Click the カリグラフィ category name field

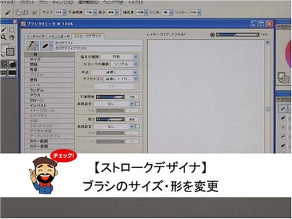click(x=98, y=43)
